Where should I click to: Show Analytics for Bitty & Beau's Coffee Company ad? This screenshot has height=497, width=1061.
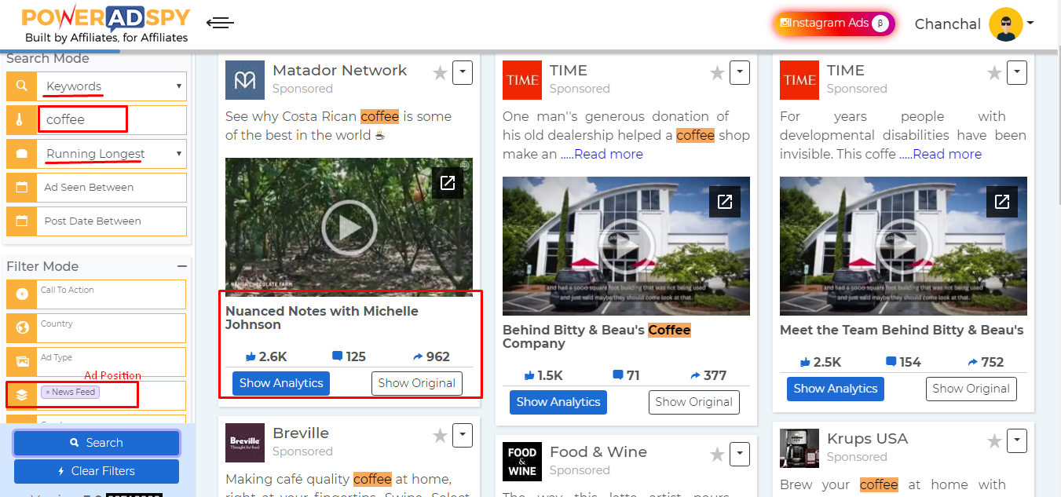[x=558, y=402]
